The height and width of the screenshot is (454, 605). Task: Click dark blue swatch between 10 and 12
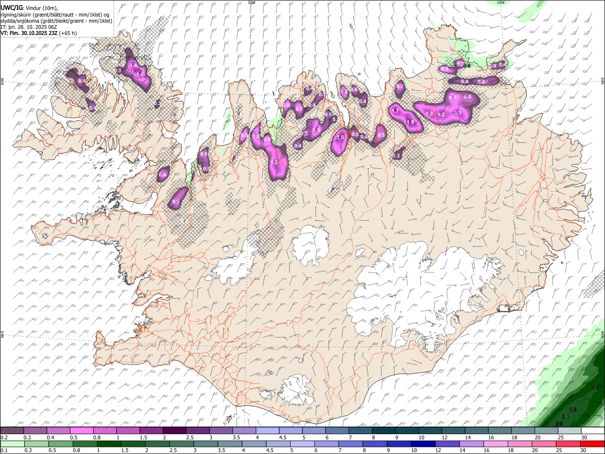tap(423, 444)
